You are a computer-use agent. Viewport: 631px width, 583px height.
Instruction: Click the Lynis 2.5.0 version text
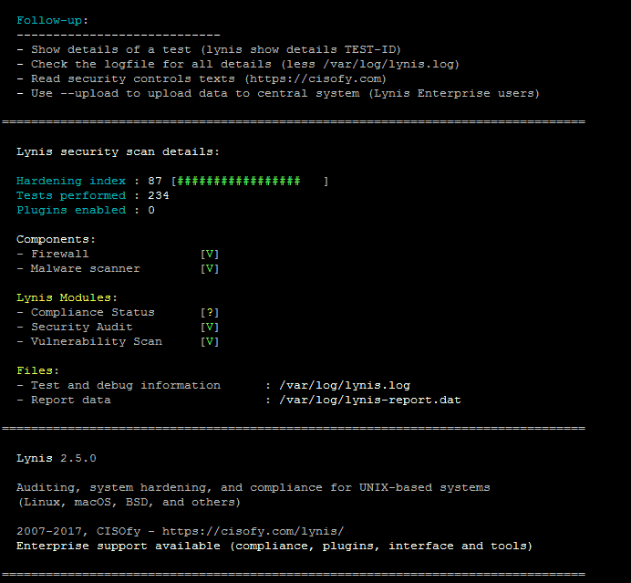pyautogui.click(x=57, y=459)
